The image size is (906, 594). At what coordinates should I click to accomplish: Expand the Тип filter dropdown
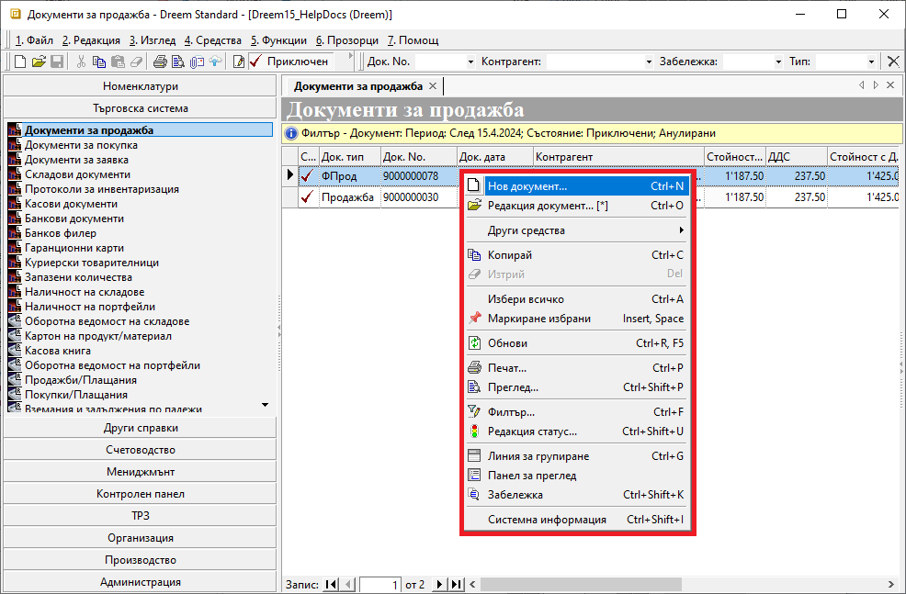point(871,62)
